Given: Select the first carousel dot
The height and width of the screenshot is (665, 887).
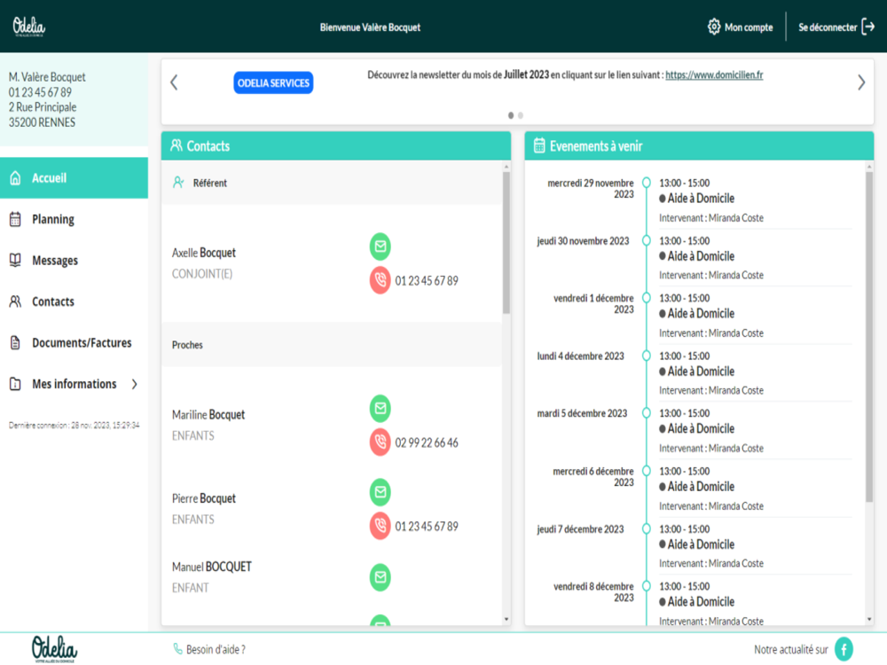Looking at the screenshot, I should pos(511,115).
